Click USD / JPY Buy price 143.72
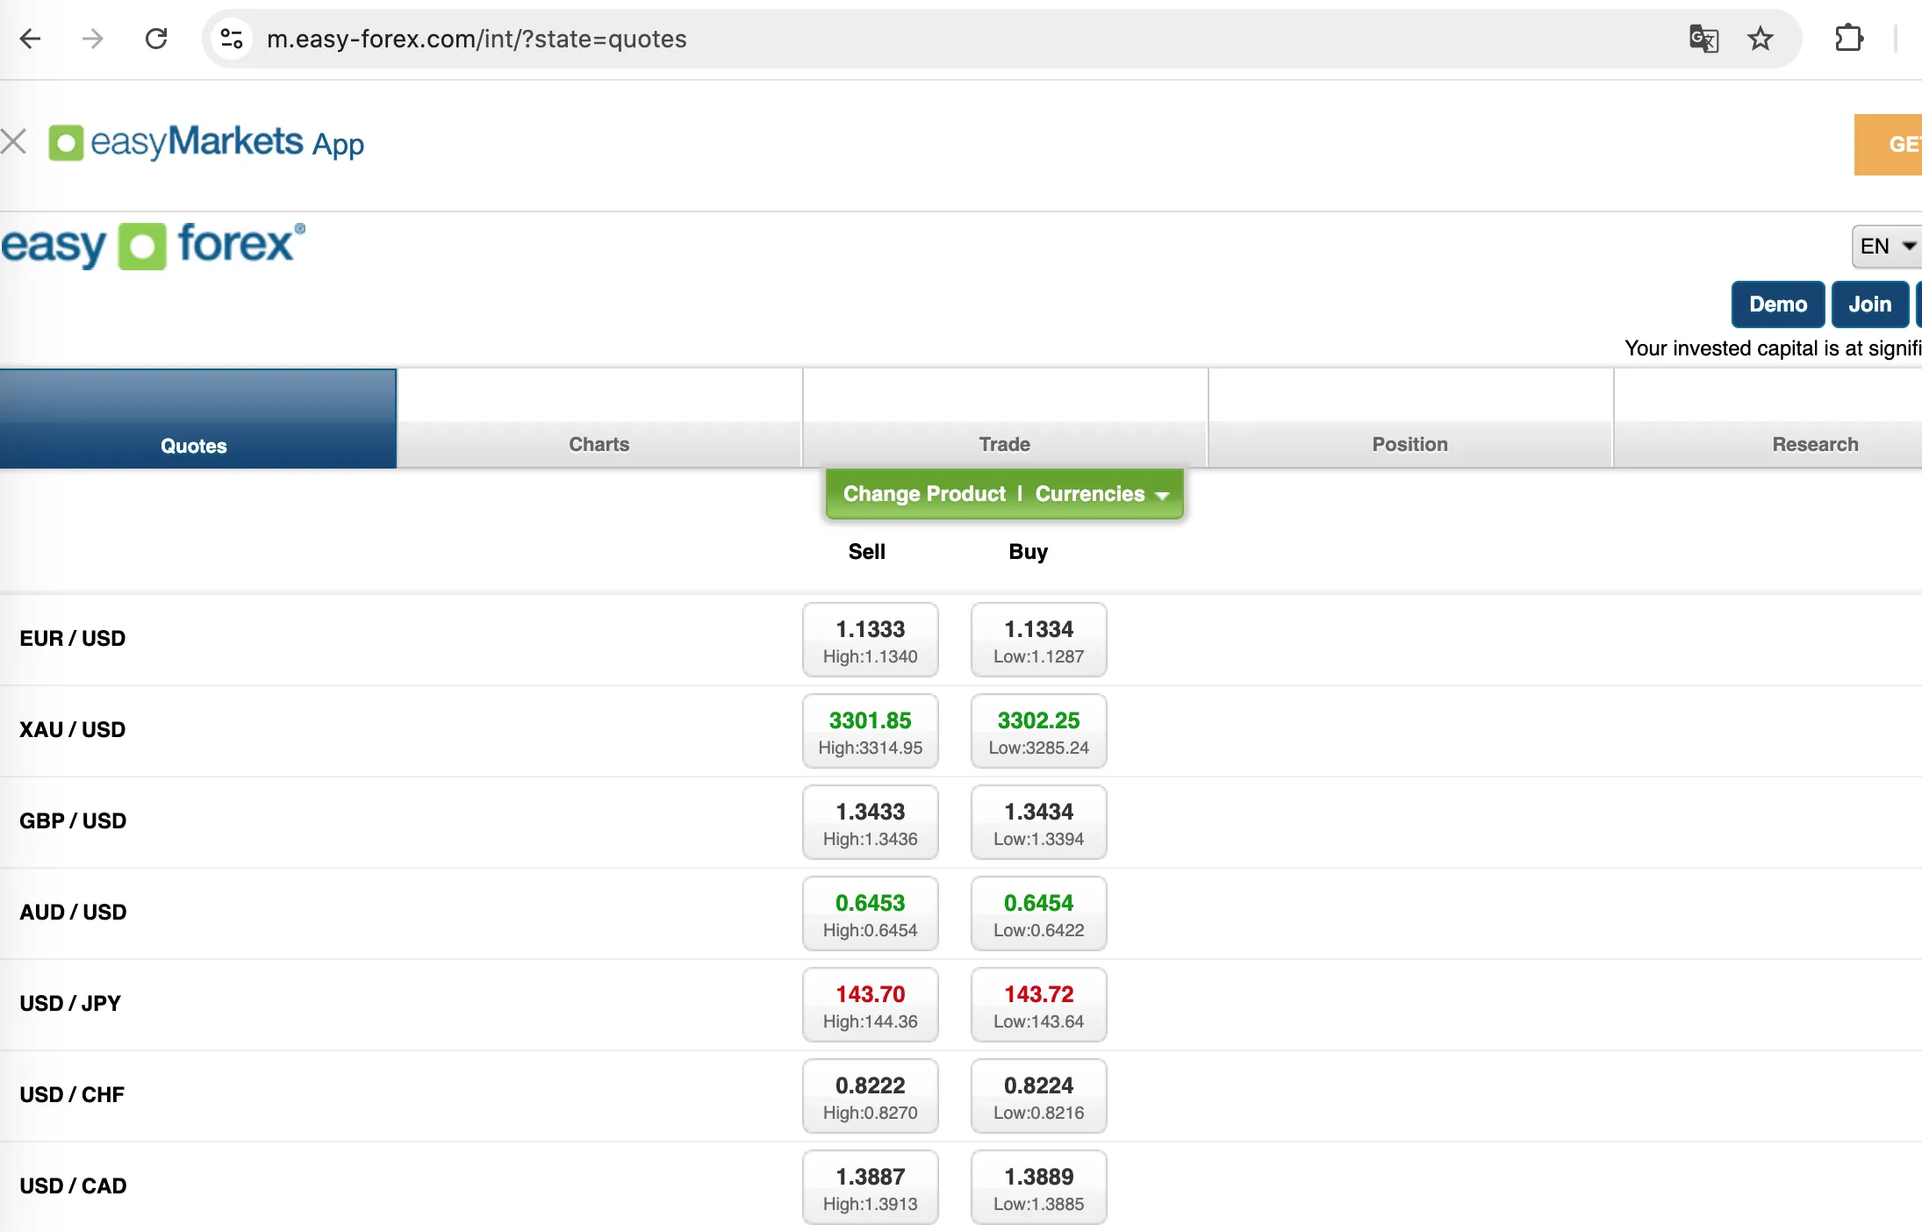 coord(1039,1005)
